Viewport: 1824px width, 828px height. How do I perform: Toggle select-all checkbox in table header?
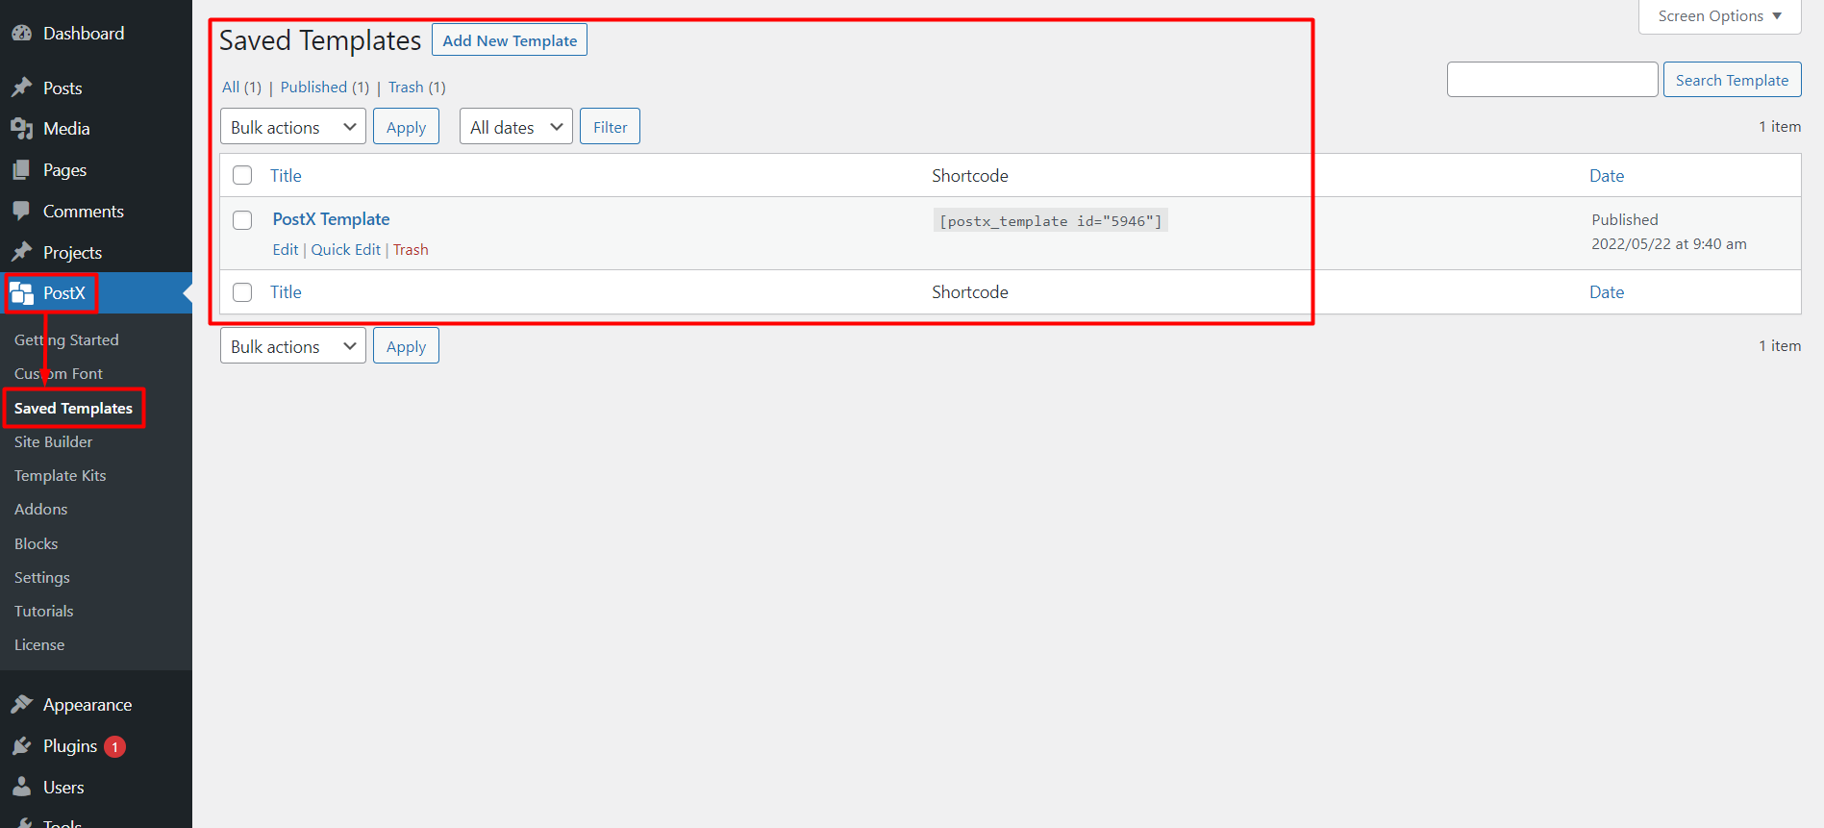click(242, 175)
